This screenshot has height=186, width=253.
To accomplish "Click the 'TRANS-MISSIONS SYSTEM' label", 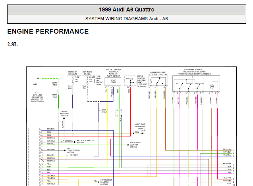I will (x=64, y=114).
